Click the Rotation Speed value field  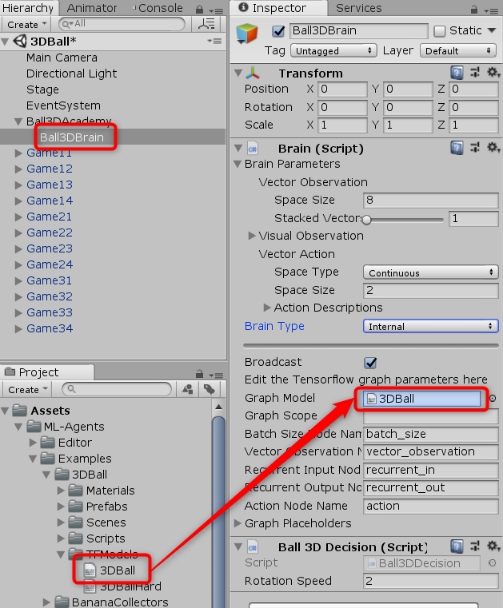431,581
